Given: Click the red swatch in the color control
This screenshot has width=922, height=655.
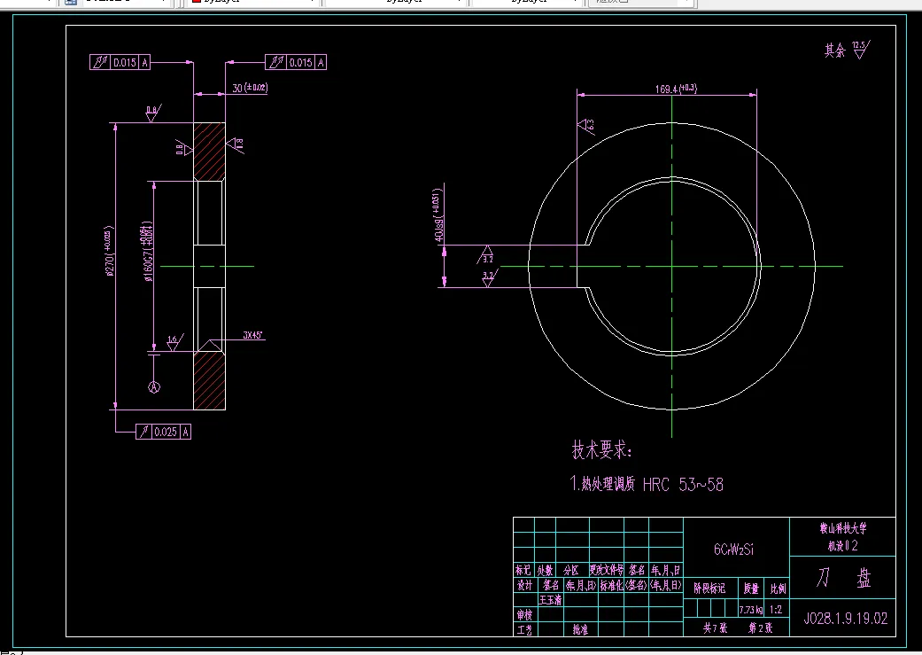Looking at the screenshot, I should (197, 3).
